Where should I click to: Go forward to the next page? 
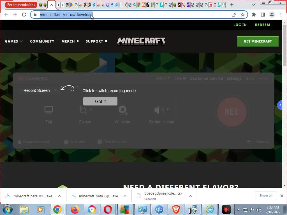click(x=15, y=15)
